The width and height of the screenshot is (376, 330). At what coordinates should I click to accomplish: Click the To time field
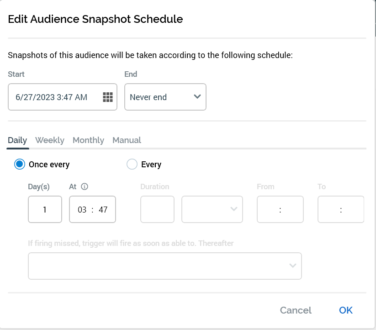tap(340, 210)
